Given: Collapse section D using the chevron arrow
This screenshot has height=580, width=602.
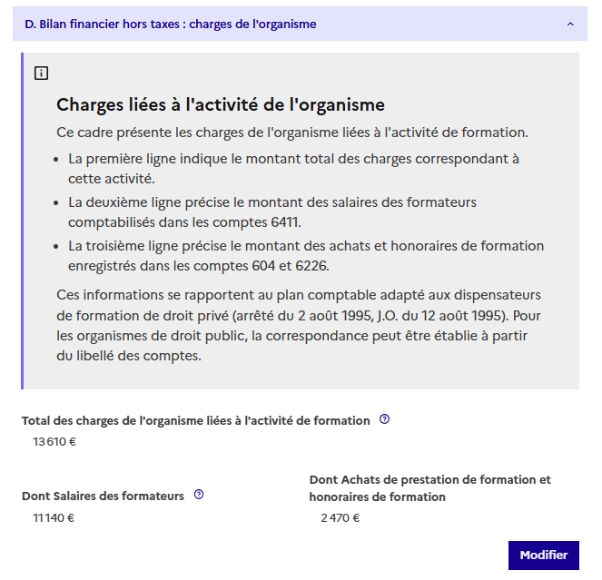Looking at the screenshot, I should (x=570, y=25).
